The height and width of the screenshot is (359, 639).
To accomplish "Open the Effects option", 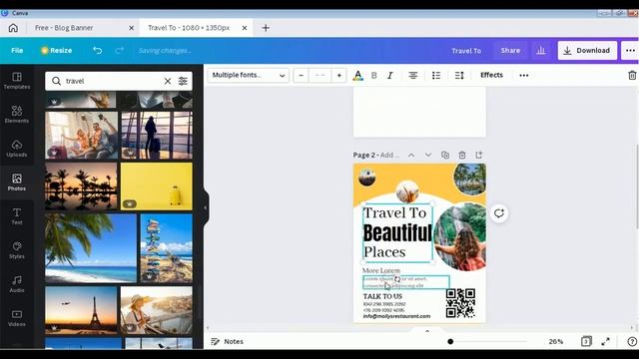I will (x=491, y=75).
